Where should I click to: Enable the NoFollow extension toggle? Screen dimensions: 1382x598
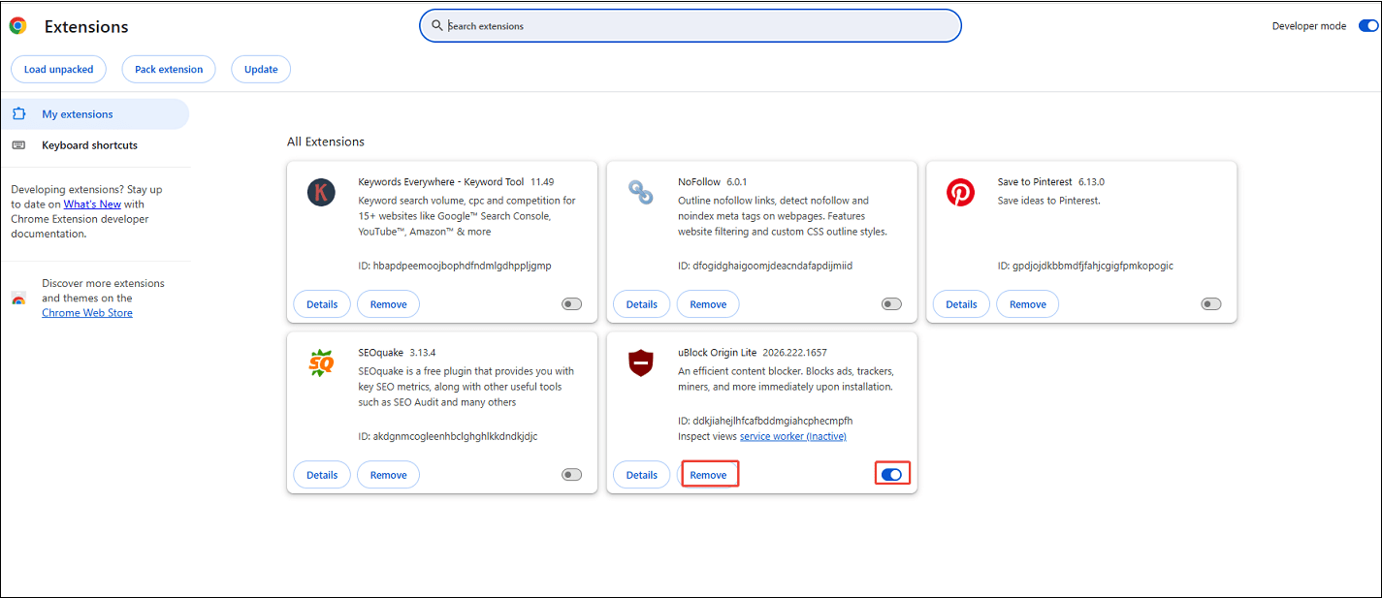pos(891,303)
